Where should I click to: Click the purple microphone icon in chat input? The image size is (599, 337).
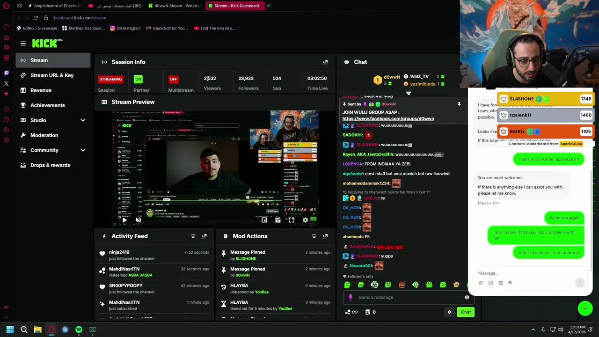coord(351,297)
